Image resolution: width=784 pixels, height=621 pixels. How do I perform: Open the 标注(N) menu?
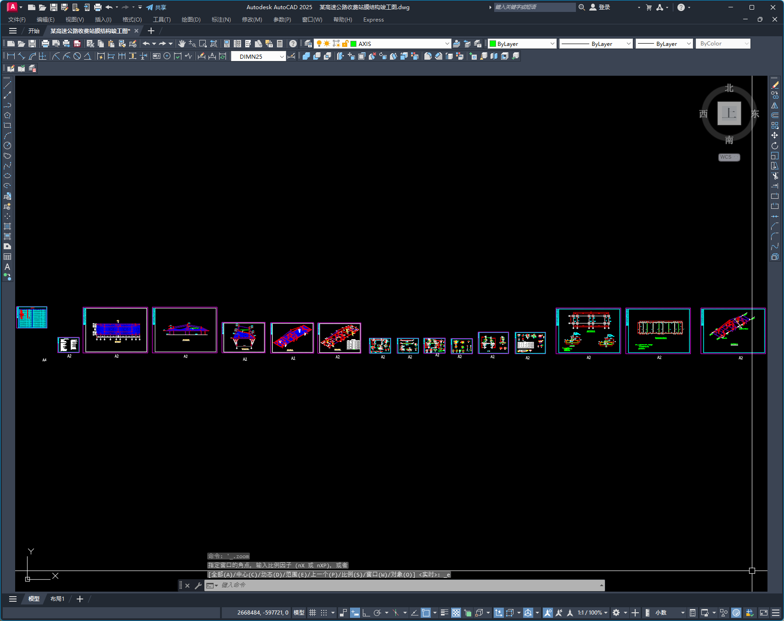pyautogui.click(x=221, y=20)
